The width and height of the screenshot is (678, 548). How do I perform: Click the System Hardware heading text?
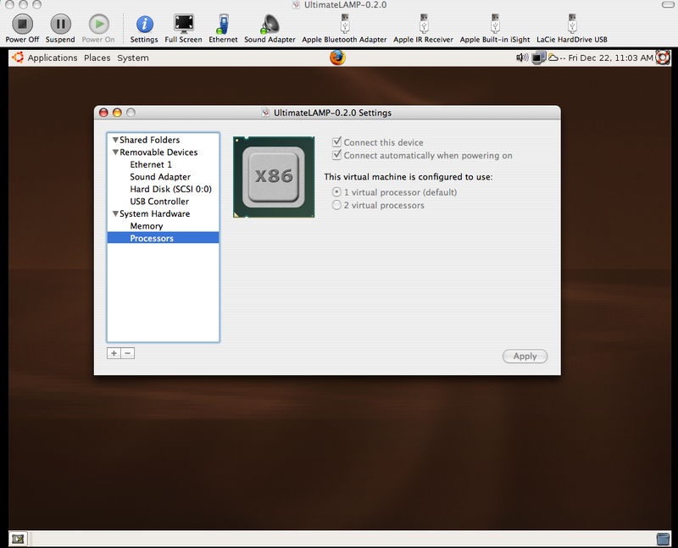click(x=155, y=213)
